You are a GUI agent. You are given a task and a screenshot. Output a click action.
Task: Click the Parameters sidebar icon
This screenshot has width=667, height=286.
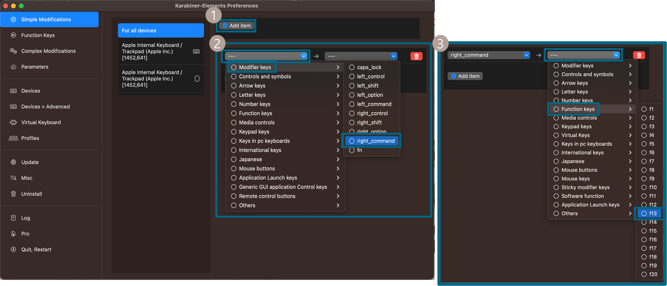pos(13,67)
